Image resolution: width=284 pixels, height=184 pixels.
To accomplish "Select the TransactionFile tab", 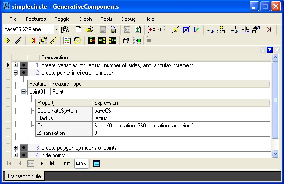I will coord(24,176).
